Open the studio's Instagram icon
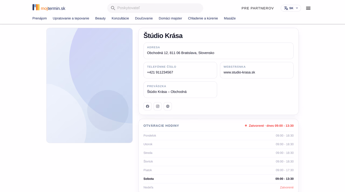Viewport: 345px width, 192px height. tap(158, 106)
